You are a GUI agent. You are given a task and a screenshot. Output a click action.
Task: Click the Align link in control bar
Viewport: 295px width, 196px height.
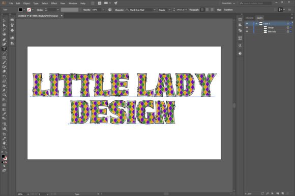coord(219,10)
